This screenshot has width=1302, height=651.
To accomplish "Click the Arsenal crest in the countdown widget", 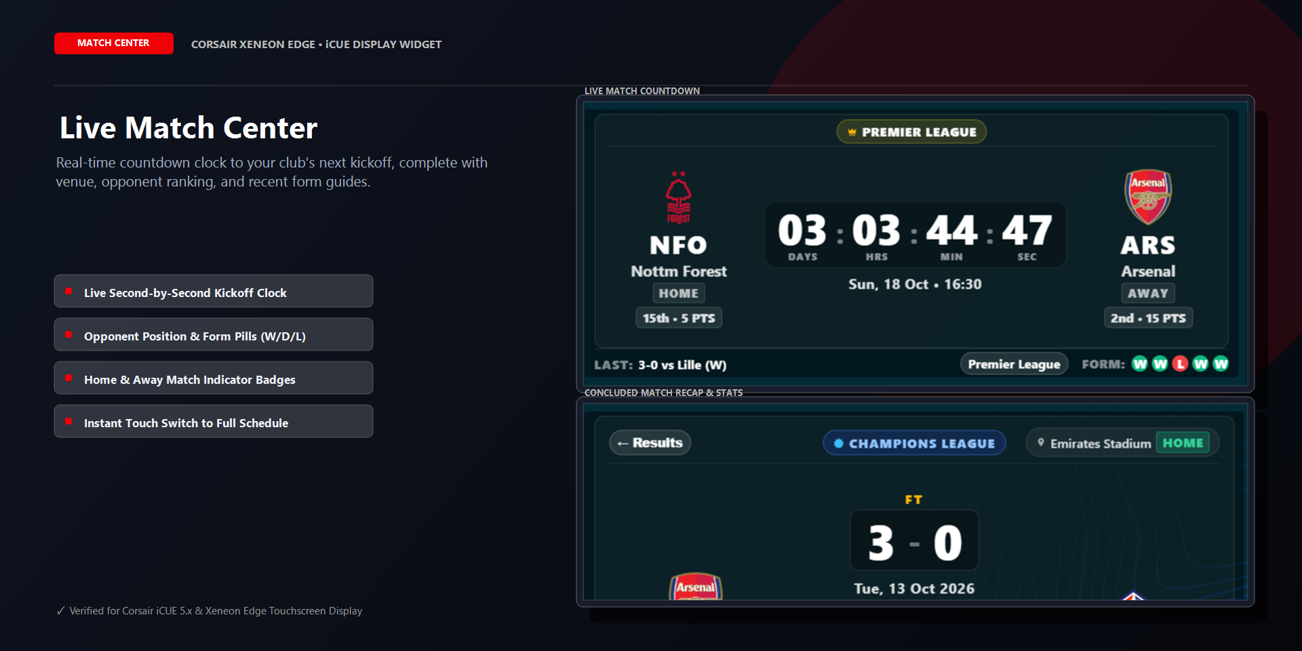I will (1148, 197).
